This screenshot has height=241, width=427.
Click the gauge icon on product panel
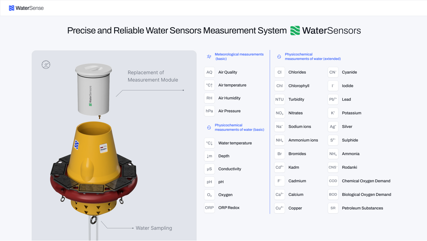pyautogui.click(x=46, y=64)
